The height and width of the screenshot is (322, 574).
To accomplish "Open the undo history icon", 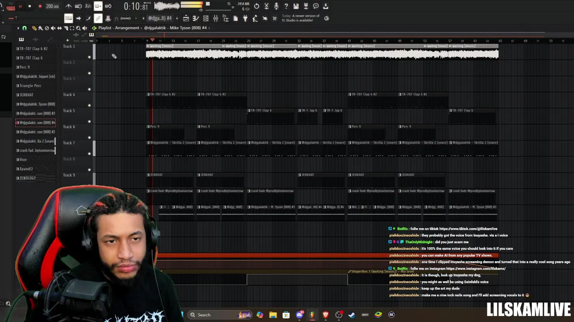I will coord(257,6).
